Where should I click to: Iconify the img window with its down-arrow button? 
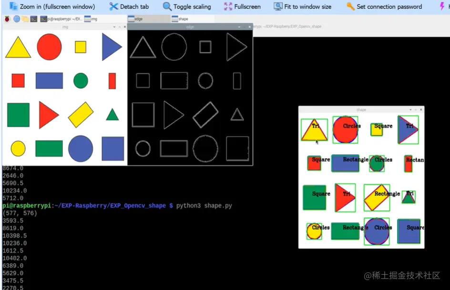coord(114,27)
